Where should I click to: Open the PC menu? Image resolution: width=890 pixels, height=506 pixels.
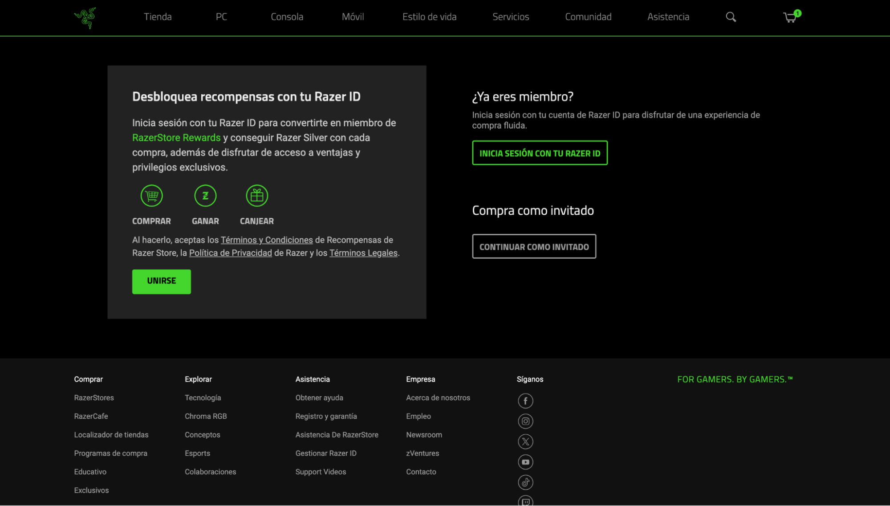point(221,17)
